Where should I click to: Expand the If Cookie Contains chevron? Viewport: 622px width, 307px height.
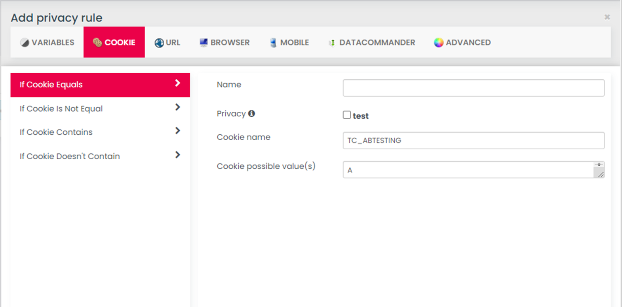tap(177, 131)
